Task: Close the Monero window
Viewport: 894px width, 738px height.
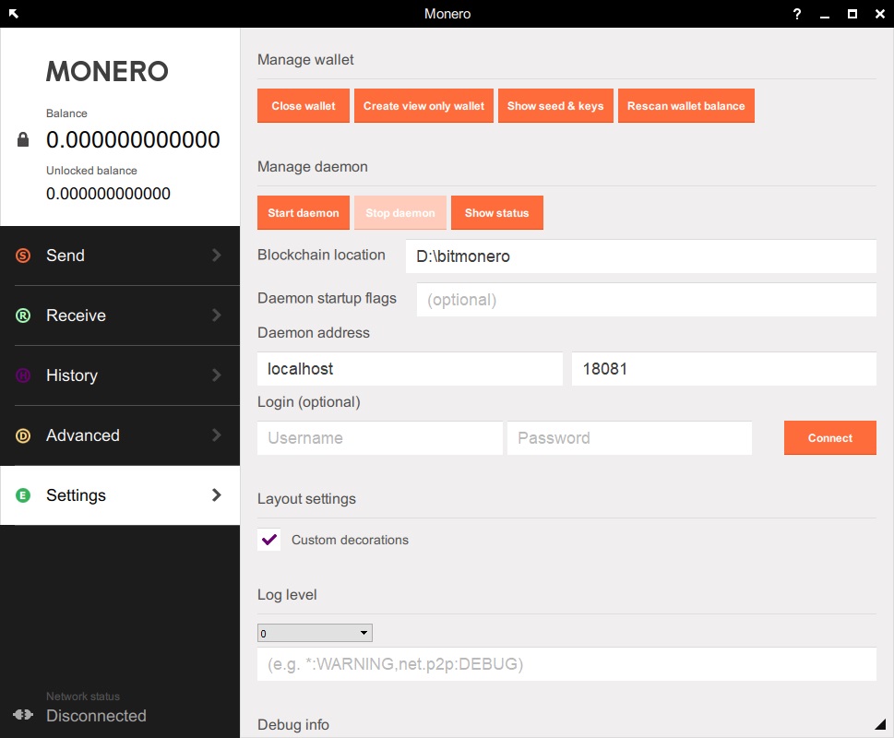Action: tap(880, 14)
